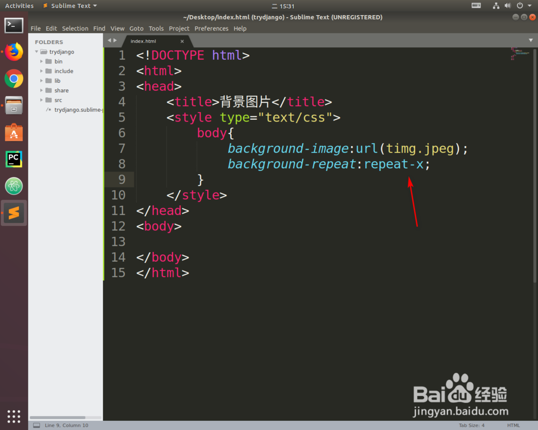Screen dimensions: 538x430
Task: Open the Files manager dock icon
Action: point(14,105)
